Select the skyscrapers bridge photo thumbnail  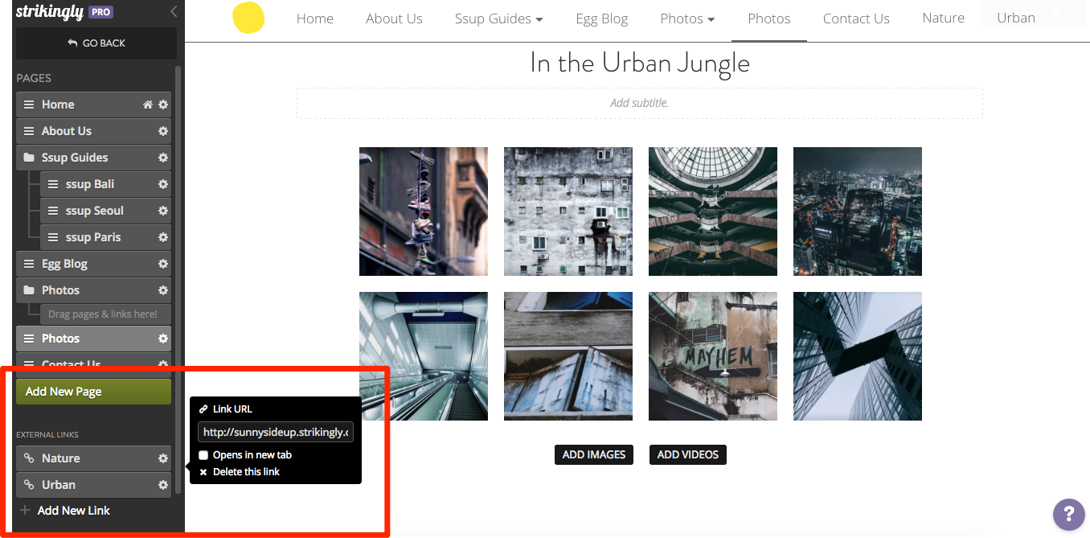(x=858, y=356)
